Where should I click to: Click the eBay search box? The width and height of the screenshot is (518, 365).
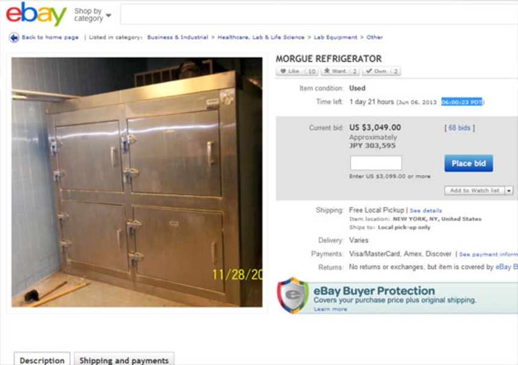319,14
